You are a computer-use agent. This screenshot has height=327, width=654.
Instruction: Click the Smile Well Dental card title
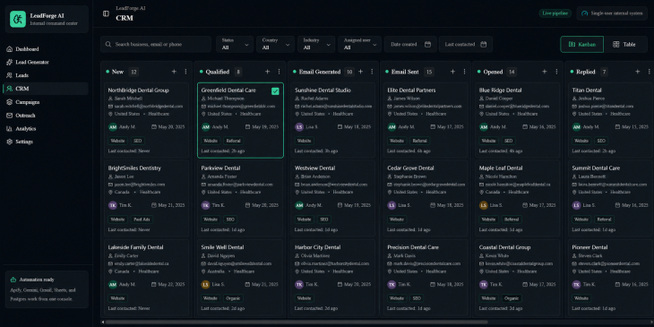point(222,247)
